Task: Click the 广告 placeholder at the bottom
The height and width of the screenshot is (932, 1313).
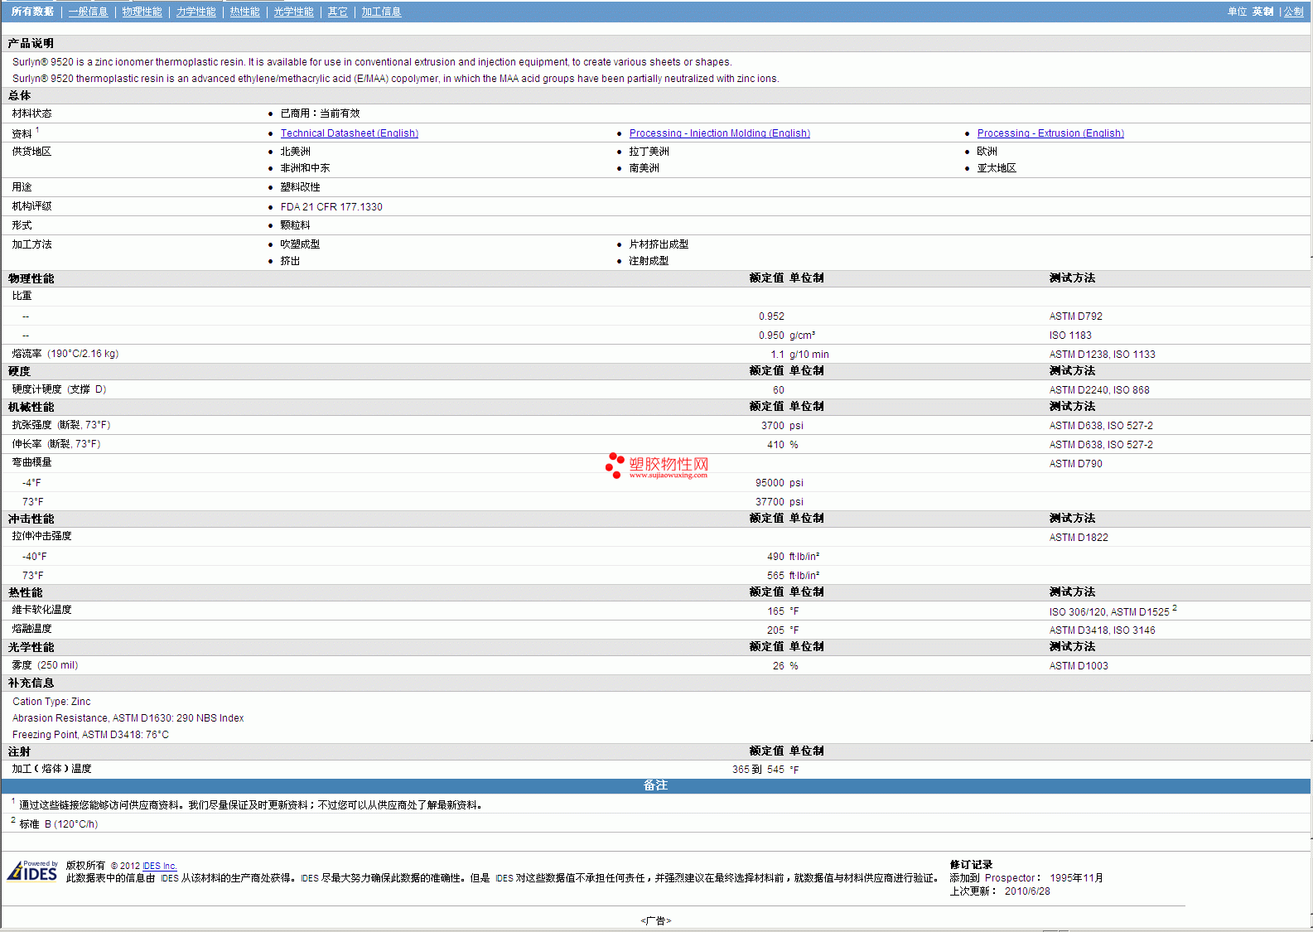Action: point(655,920)
